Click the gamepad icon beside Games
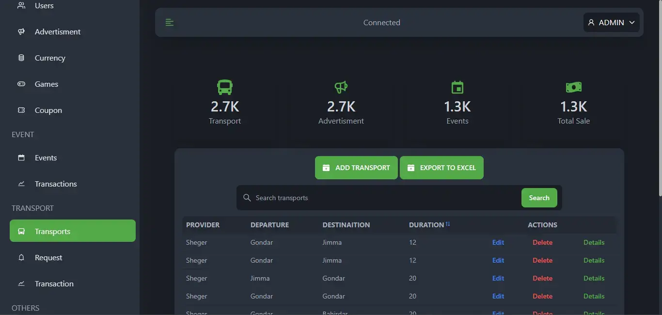Image resolution: width=662 pixels, height=315 pixels. click(21, 84)
